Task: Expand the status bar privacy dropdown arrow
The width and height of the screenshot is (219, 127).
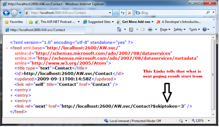Action: pos(186,121)
